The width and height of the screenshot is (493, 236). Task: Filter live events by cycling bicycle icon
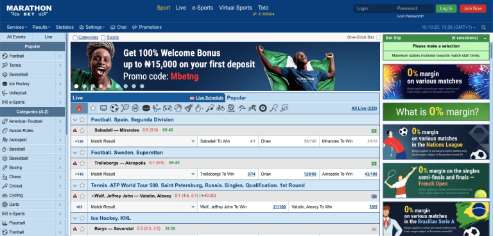(x=220, y=108)
